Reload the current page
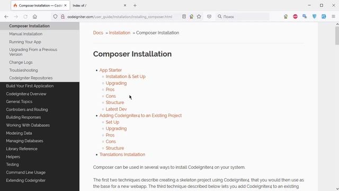This screenshot has width=339, height=191. coord(25,16)
